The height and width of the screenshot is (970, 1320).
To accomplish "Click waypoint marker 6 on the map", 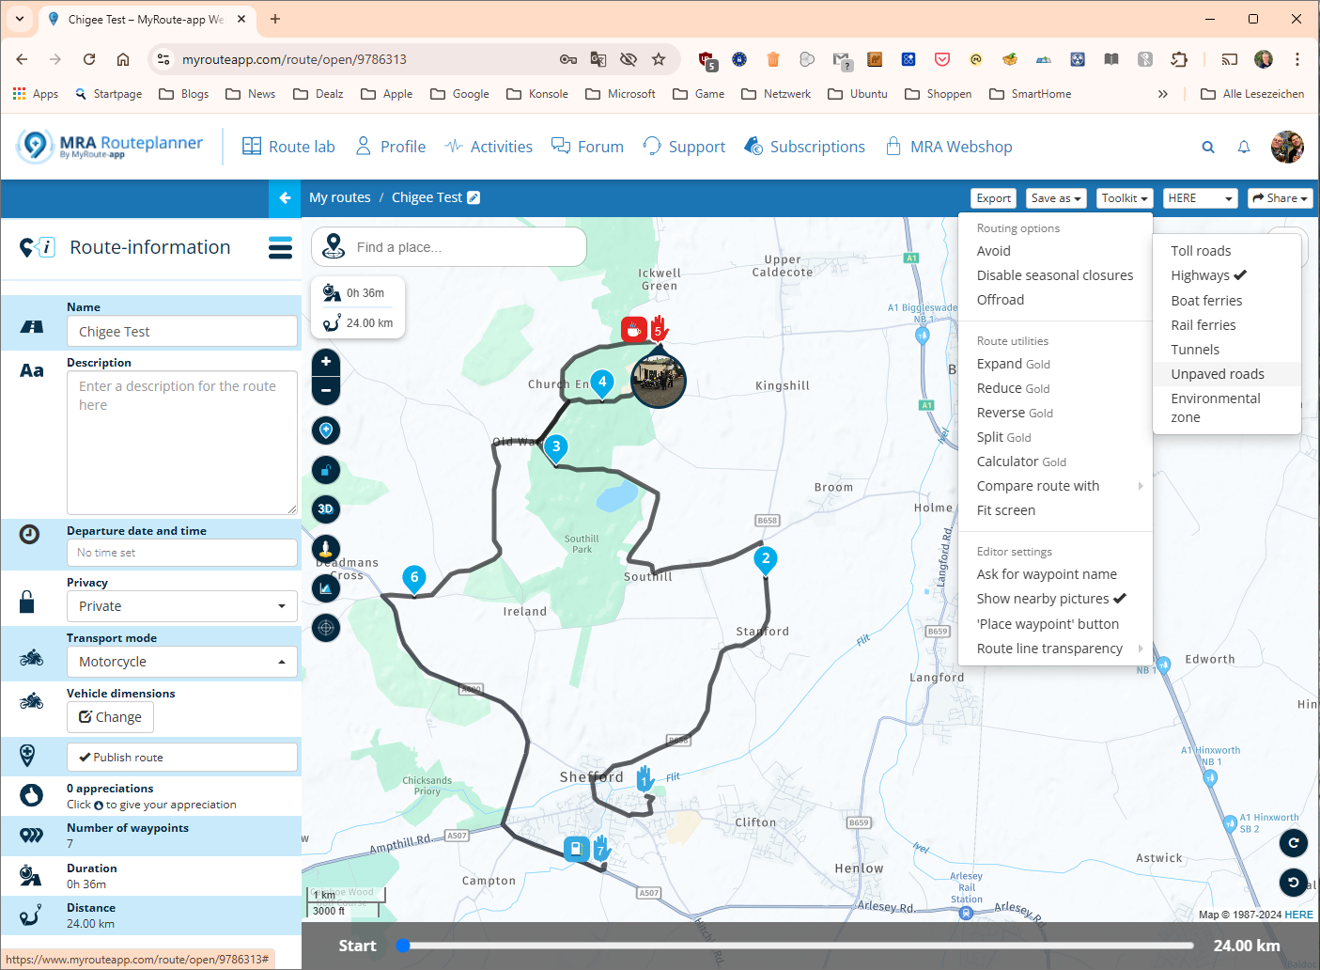I will pyautogui.click(x=414, y=578).
